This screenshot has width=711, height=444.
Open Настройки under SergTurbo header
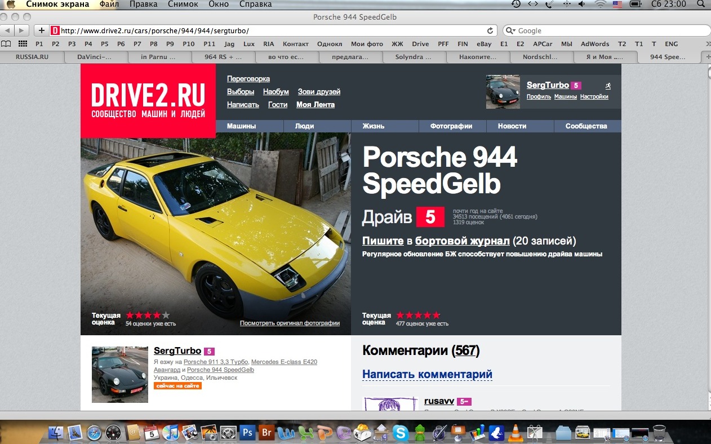pos(594,97)
